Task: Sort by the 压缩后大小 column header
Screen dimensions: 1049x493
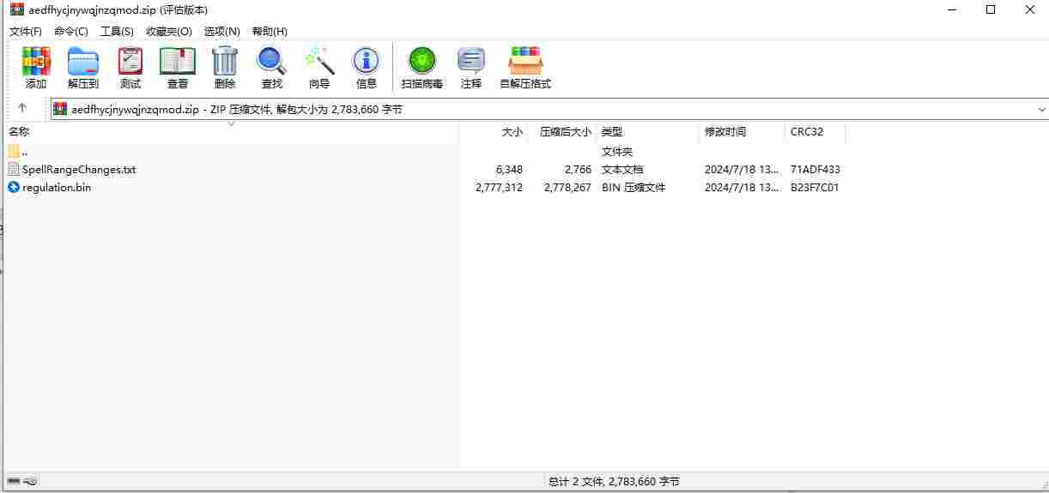Action: (x=565, y=132)
